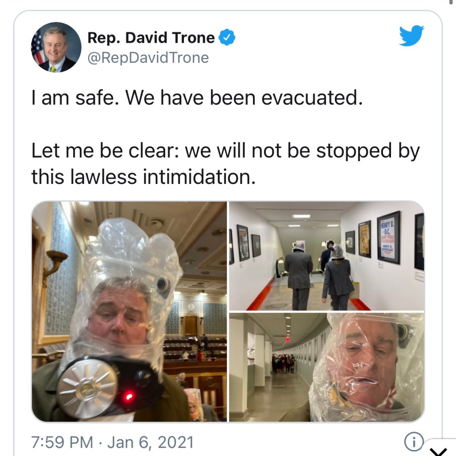Click the crowd in the tunnel photo
This screenshot has width=456, height=456.
click(x=284, y=363)
